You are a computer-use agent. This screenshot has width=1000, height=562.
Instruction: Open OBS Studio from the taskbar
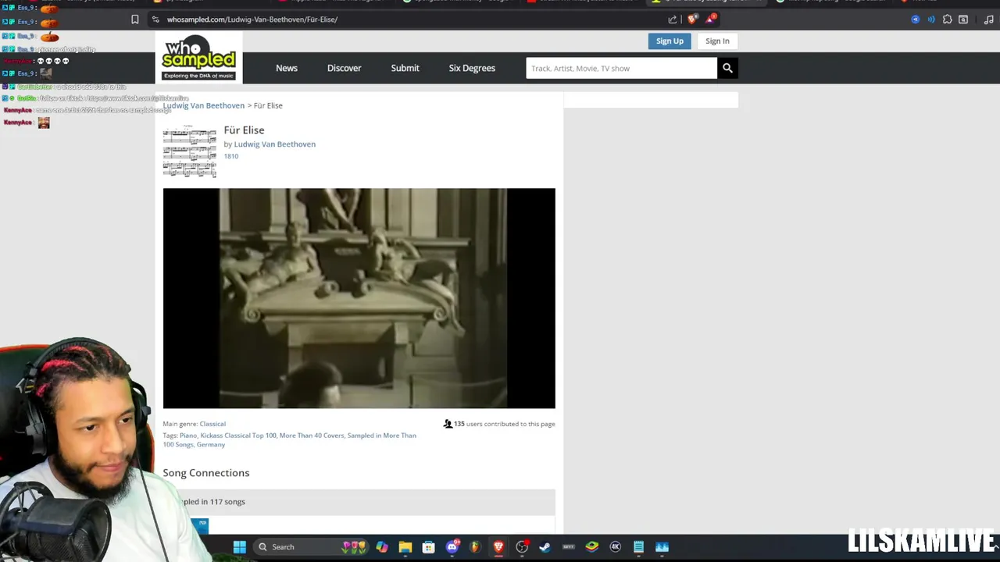pyautogui.click(x=522, y=546)
